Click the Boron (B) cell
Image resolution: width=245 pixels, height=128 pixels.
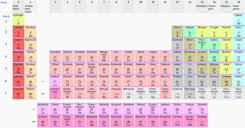click(177, 32)
